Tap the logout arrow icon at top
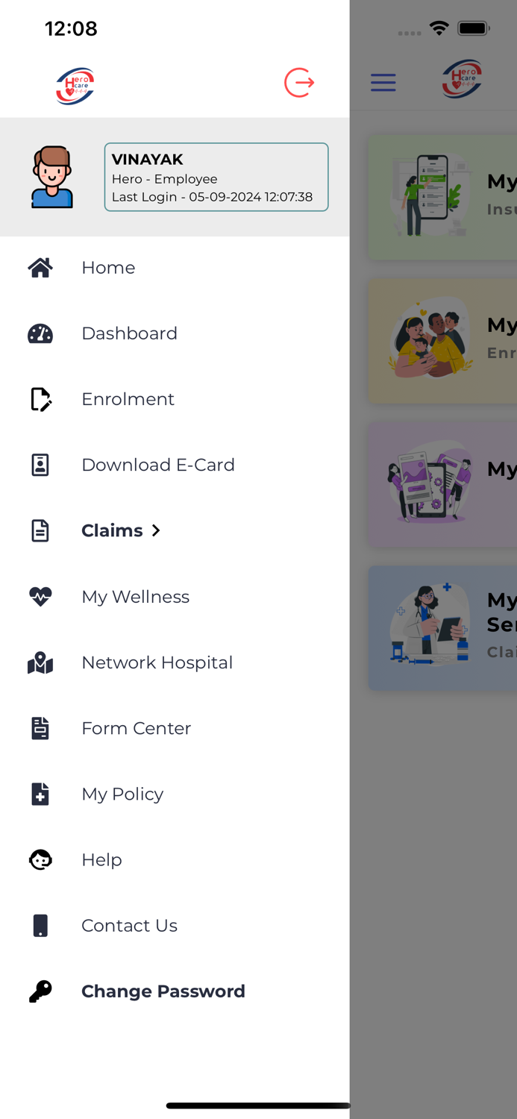Screen dimensions: 517x1119 click(x=298, y=83)
